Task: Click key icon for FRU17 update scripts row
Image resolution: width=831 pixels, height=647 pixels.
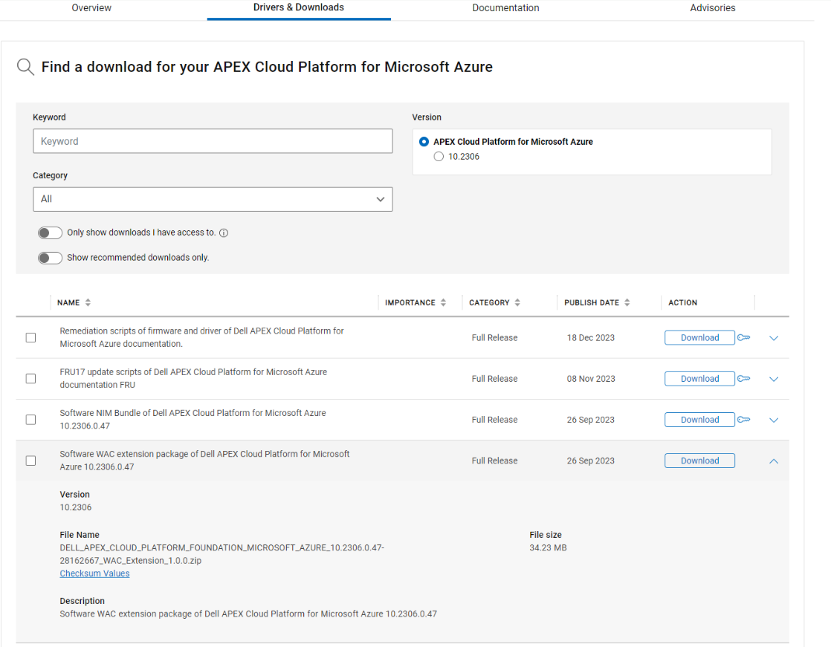Action: tap(743, 379)
